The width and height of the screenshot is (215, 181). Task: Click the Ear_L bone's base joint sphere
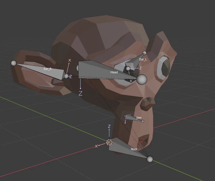coord(128,69)
